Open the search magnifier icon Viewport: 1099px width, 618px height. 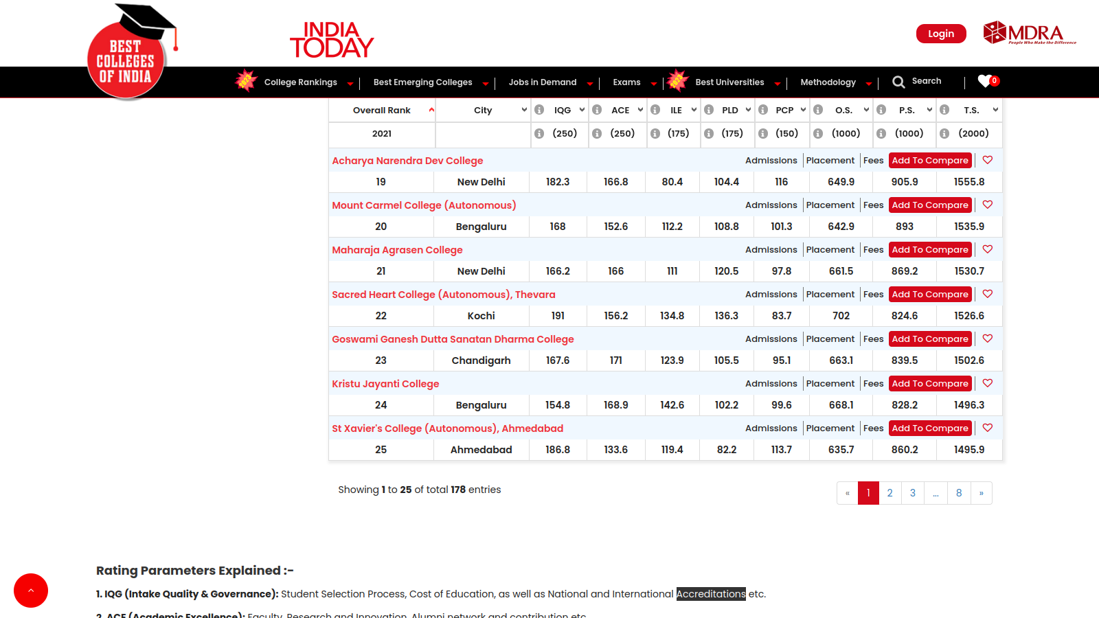(x=898, y=82)
